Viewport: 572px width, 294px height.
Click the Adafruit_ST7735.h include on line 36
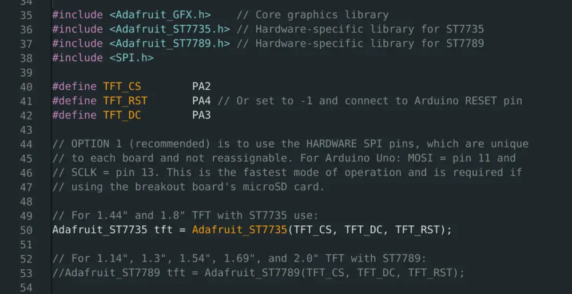coord(169,29)
